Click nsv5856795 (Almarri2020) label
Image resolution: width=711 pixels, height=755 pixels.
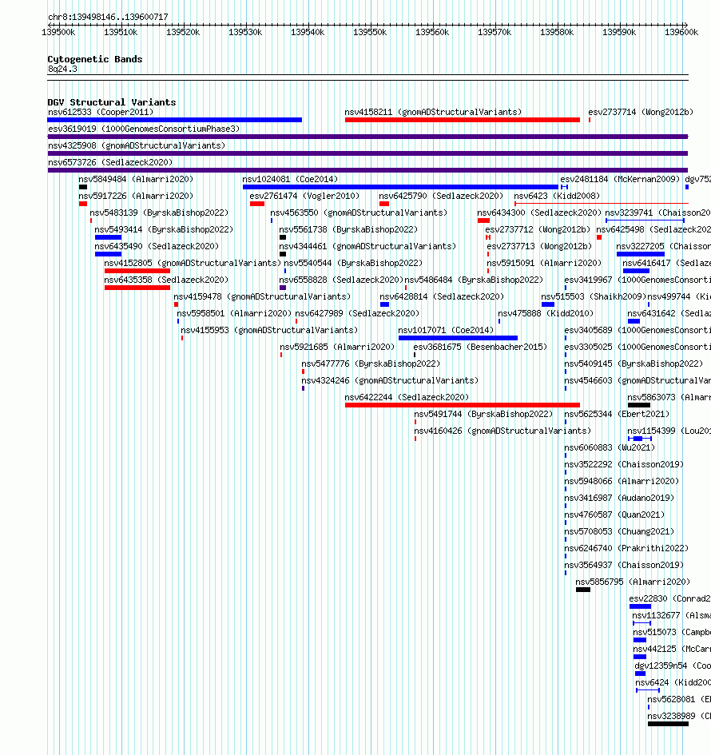point(633,582)
